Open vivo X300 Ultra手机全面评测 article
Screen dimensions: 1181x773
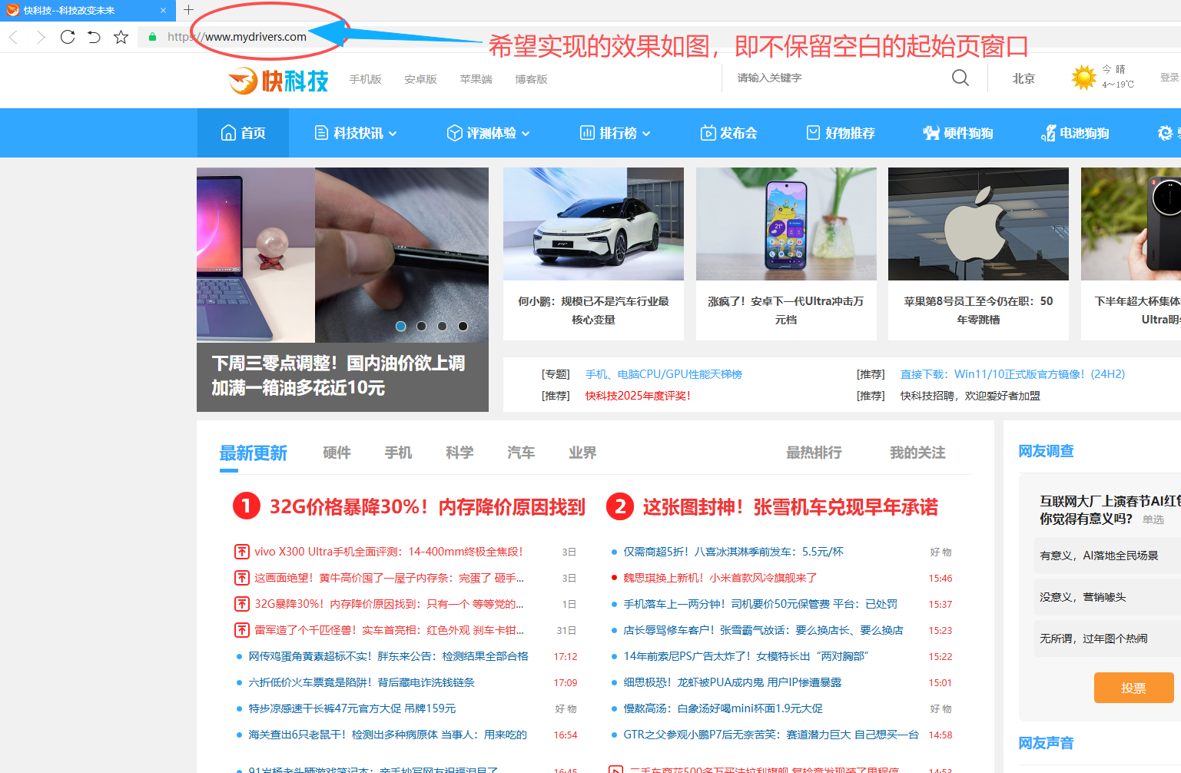[x=389, y=552]
